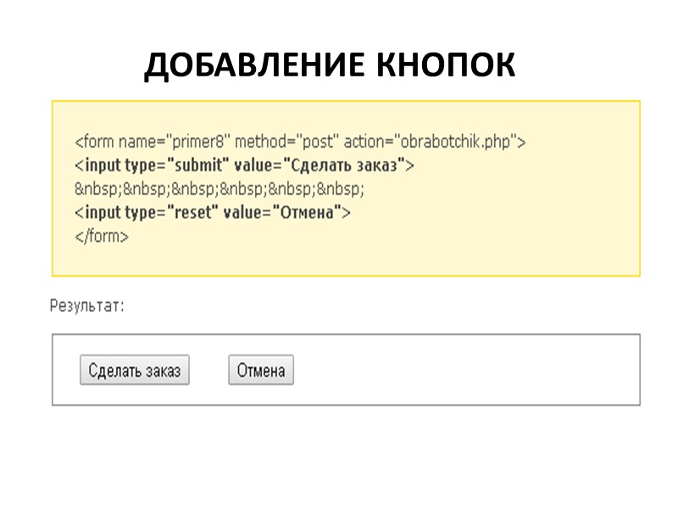Click the input type="submit" code line
678x509 pixels.
[244, 165]
